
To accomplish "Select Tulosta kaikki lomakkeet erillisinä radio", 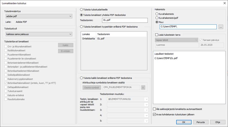I will point(82,78).
